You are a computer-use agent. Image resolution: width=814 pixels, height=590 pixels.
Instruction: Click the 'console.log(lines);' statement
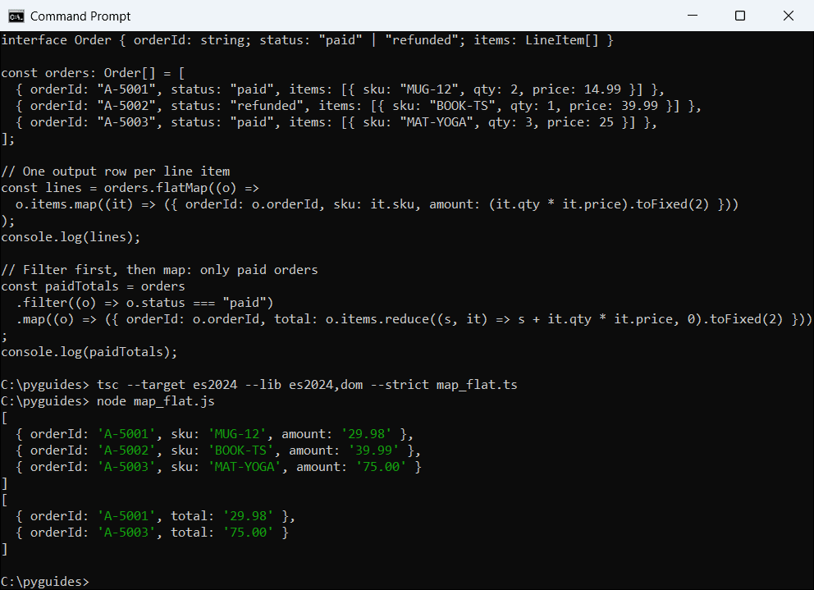pyautogui.click(x=71, y=237)
